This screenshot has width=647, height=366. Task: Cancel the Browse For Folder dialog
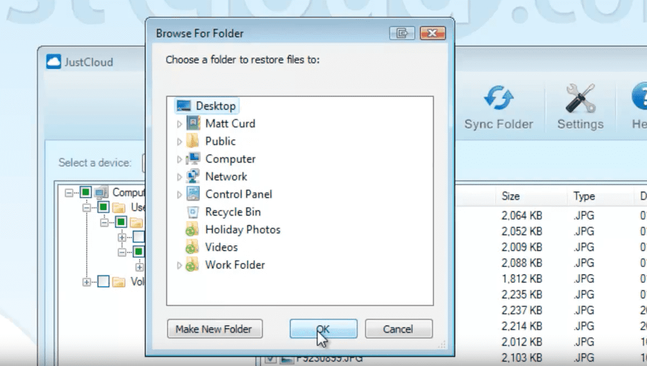(x=398, y=329)
